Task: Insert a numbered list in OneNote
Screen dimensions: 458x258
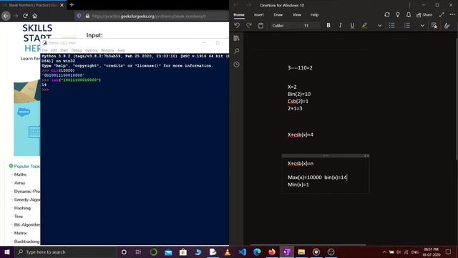Action: pos(407,26)
